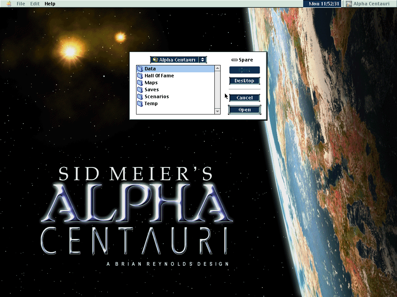Click the Scenarios folder icon
Screen dimensions: 397x297
tap(140, 97)
